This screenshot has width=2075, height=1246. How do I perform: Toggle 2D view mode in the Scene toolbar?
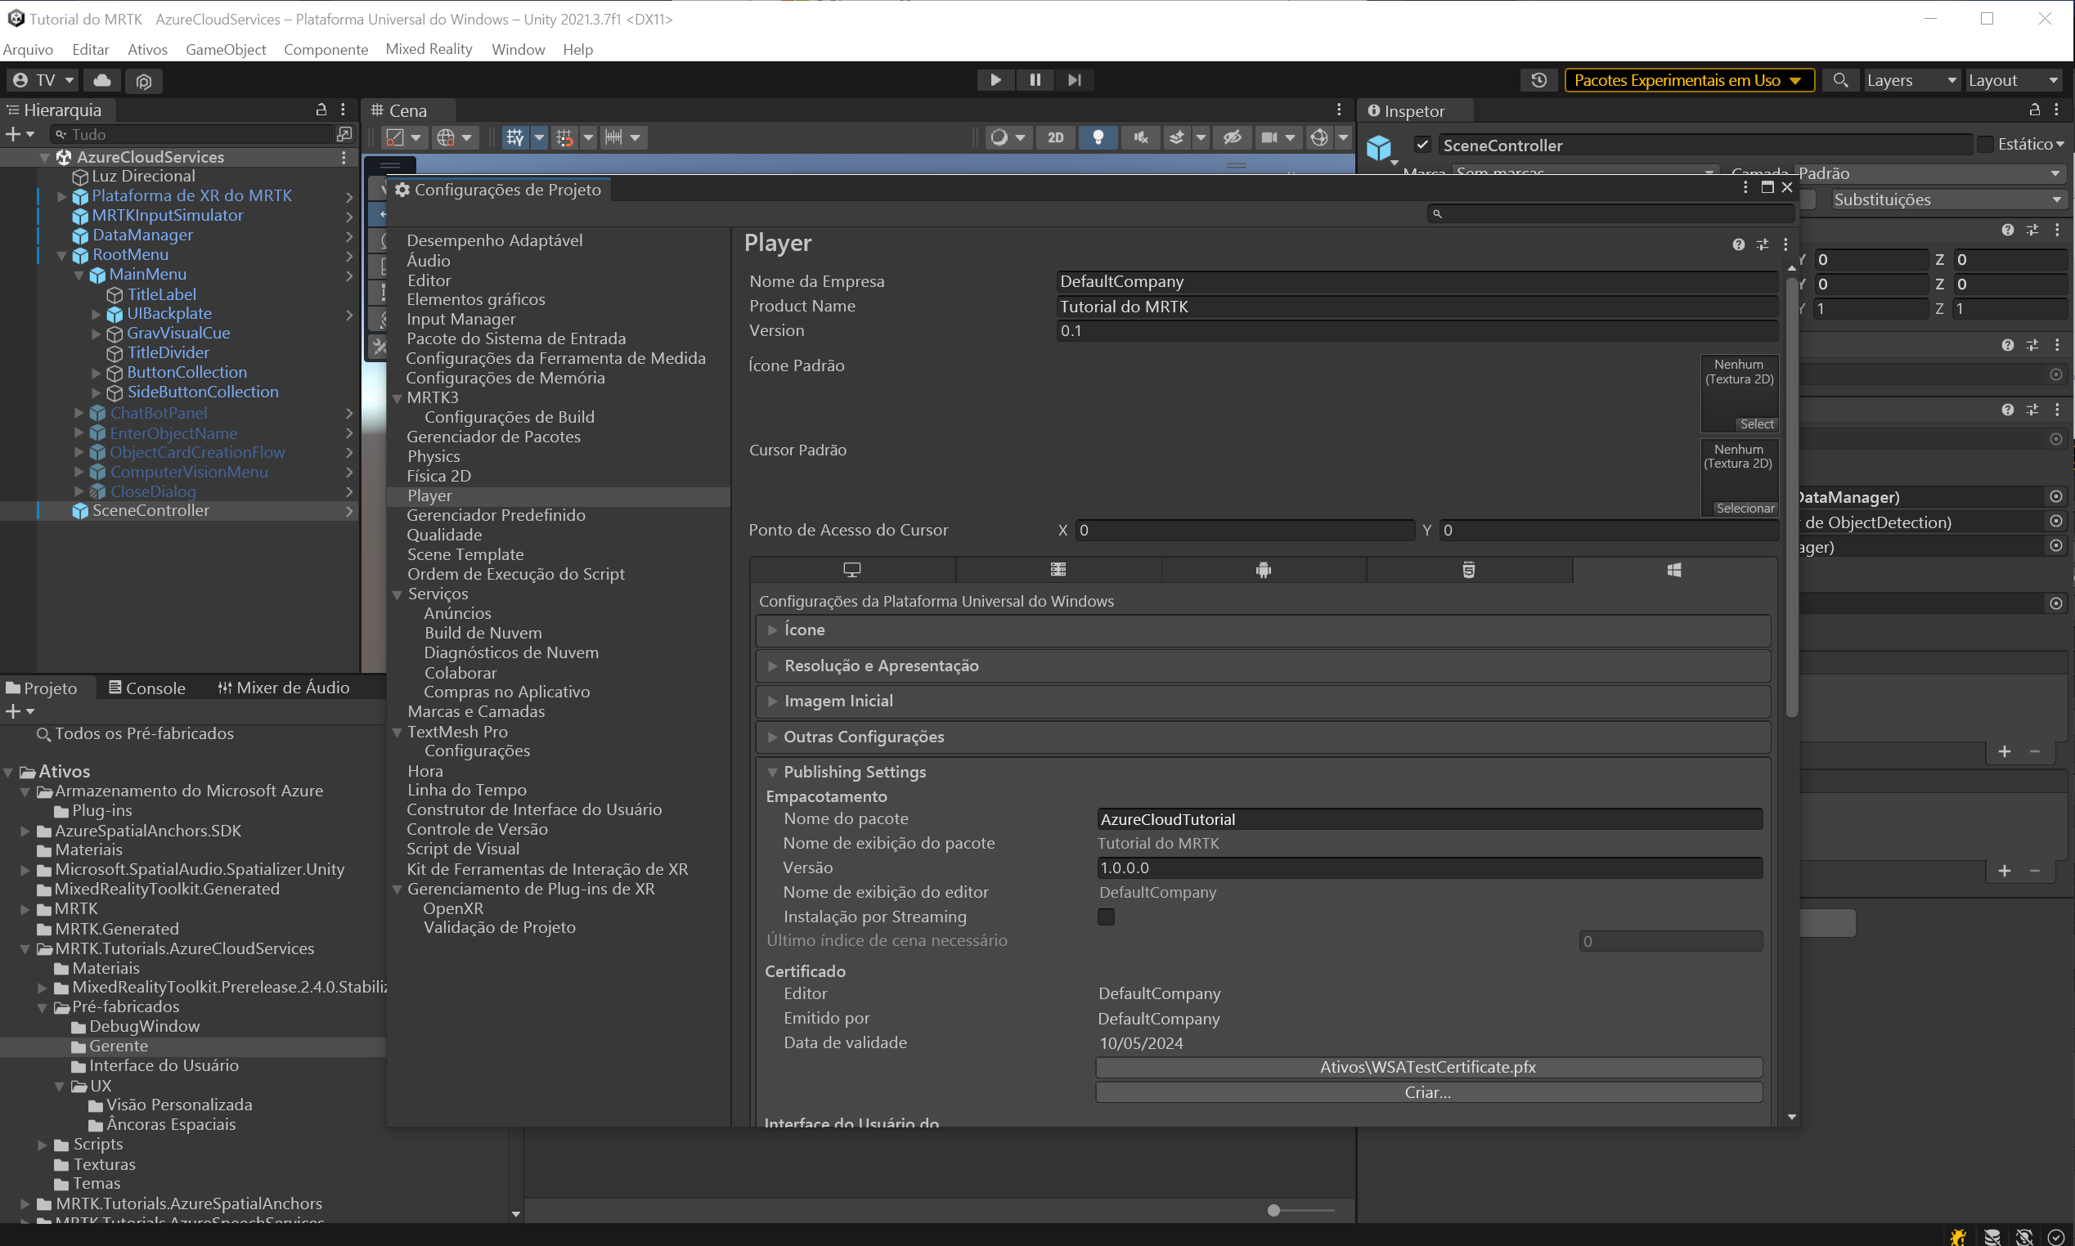1056,137
